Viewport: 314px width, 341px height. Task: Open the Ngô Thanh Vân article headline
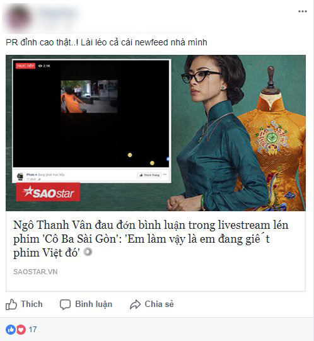(x=151, y=238)
